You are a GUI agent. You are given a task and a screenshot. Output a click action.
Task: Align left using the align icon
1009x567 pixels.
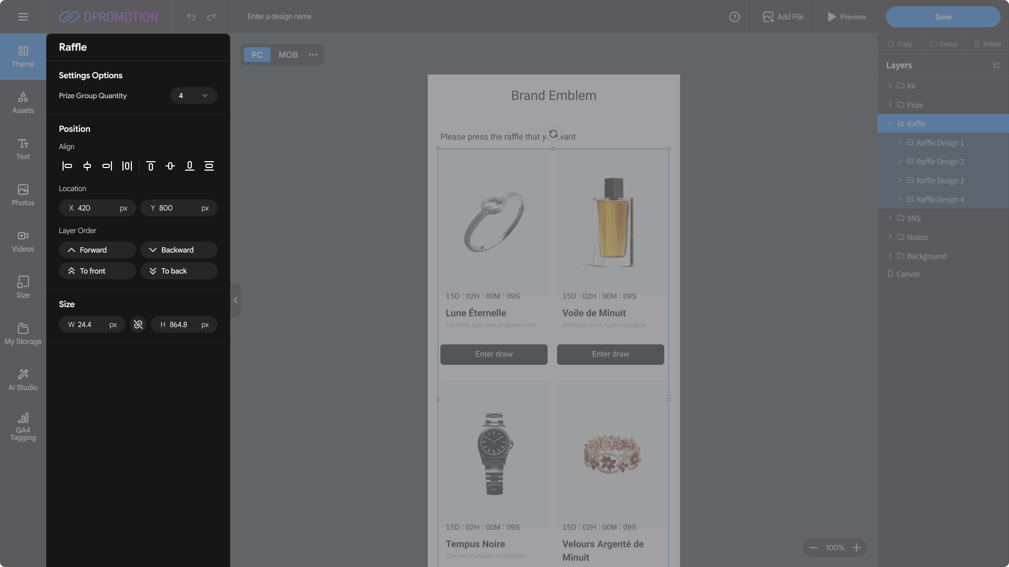tap(67, 166)
